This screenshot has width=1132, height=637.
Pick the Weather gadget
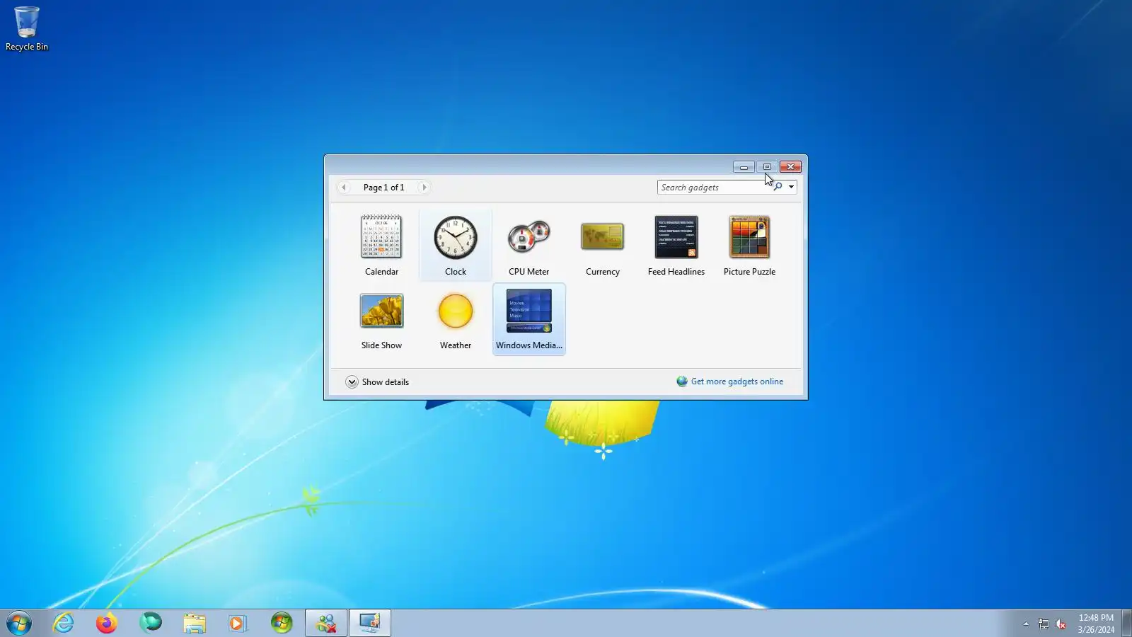[x=456, y=319]
